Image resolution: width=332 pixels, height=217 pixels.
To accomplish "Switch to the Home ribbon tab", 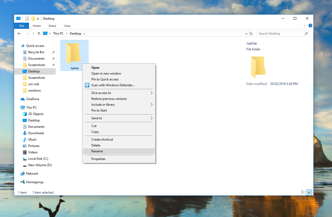I will click(x=37, y=26).
